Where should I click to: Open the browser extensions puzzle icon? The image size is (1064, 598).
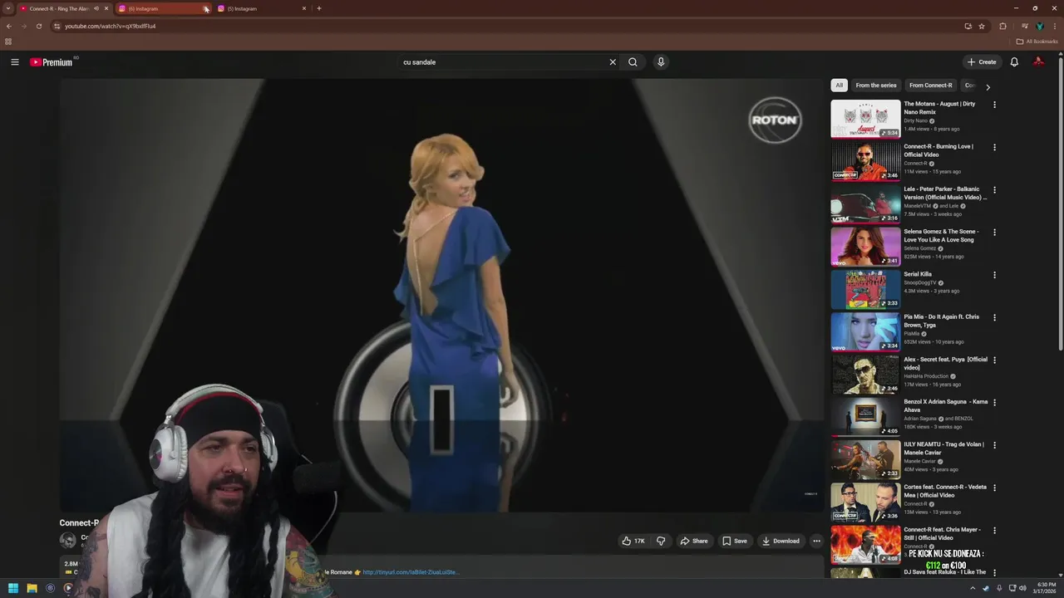[x=1002, y=26]
